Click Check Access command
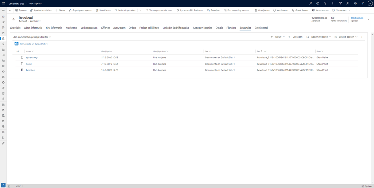The height and width of the screenshot is (188, 374). [300, 10]
